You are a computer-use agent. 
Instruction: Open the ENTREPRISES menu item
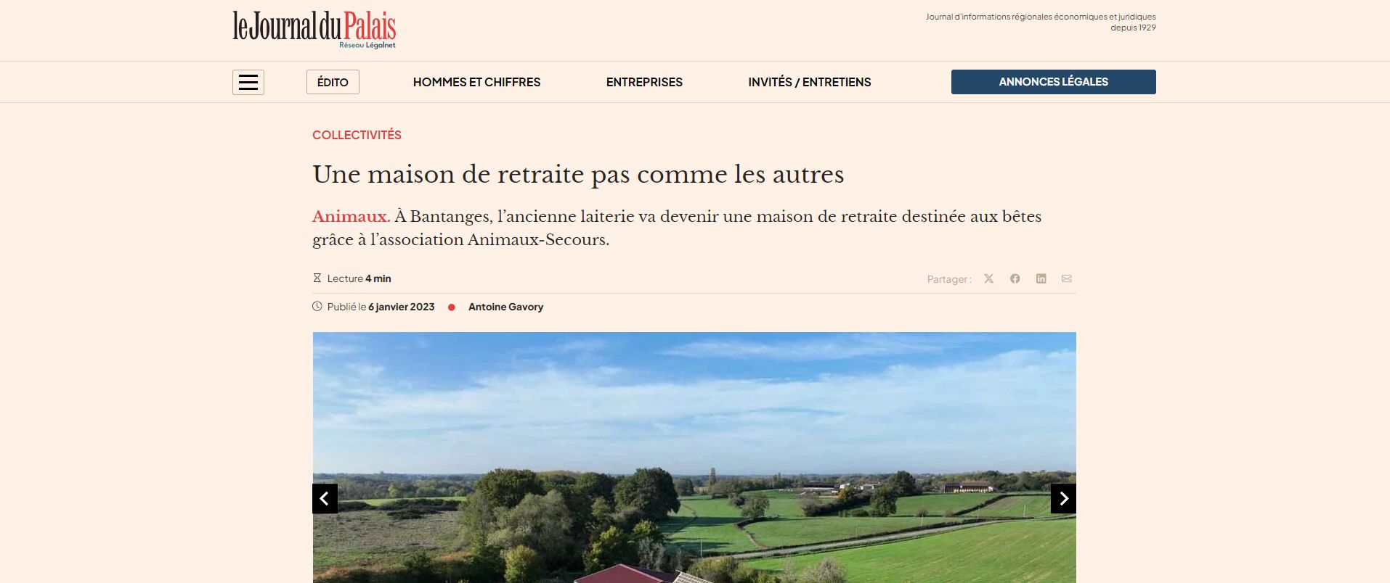point(644,82)
